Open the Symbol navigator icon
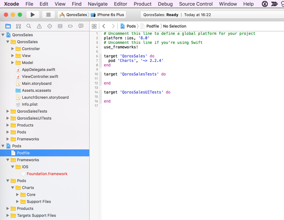 pyautogui.click(x=18, y=26)
